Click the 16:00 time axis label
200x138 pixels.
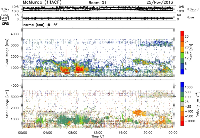coord(123,133)
